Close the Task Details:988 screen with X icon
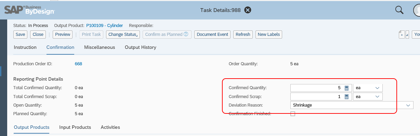 pyautogui.click(x=248, y=10)
